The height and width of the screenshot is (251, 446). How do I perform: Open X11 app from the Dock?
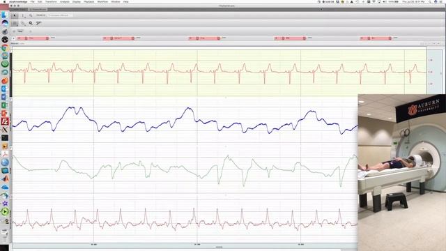(5, 130)
